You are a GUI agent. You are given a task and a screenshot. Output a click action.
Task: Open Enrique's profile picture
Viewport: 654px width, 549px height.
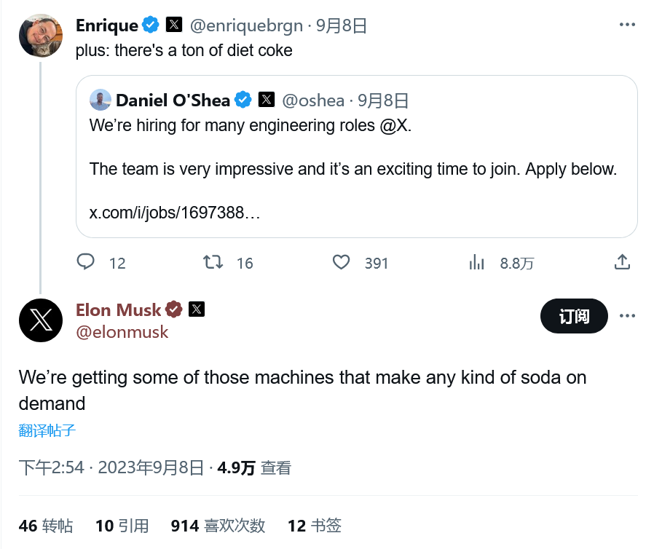(x=41, y=35)
